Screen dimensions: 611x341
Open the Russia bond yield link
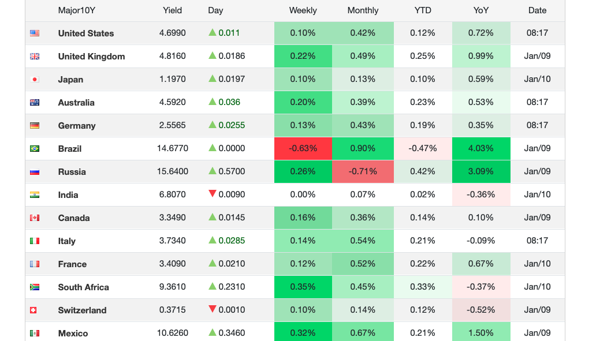(x=72, y=172)
